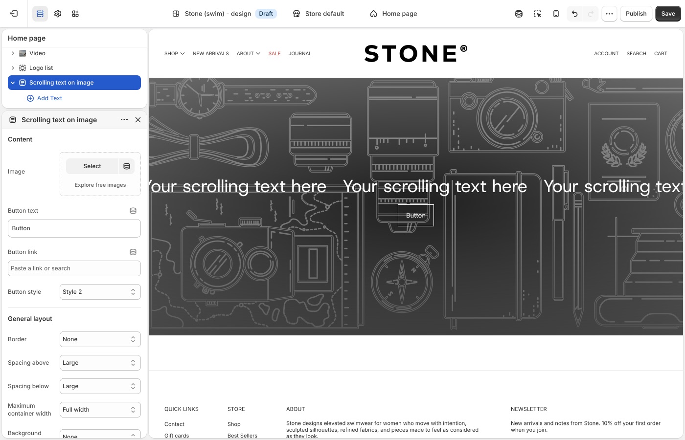Click CART in store header

(x=661, y=54)
